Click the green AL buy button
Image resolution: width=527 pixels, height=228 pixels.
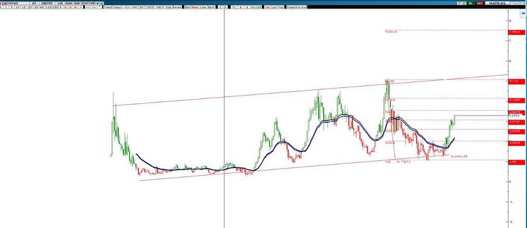[x=471, y=4]
